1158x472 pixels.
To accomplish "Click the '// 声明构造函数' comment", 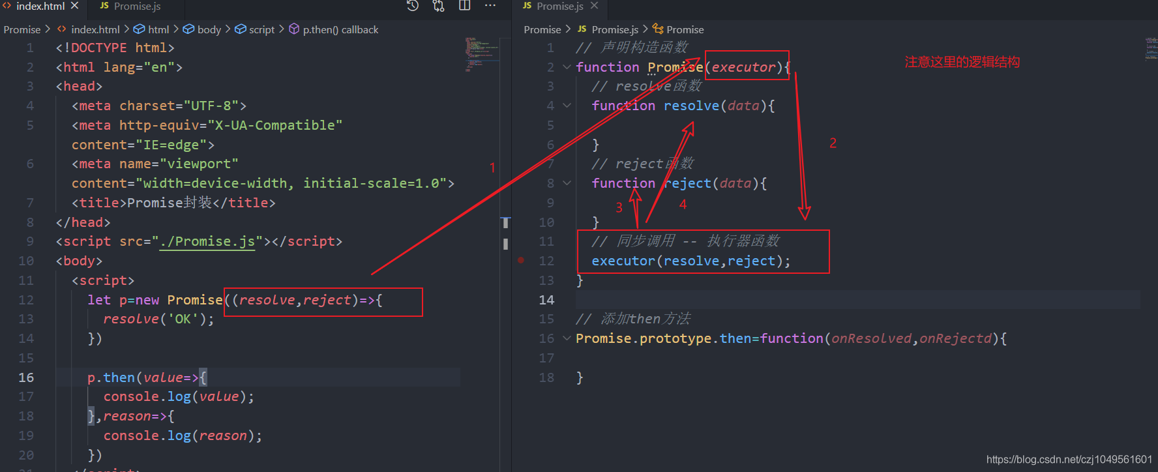I will 632,48.
